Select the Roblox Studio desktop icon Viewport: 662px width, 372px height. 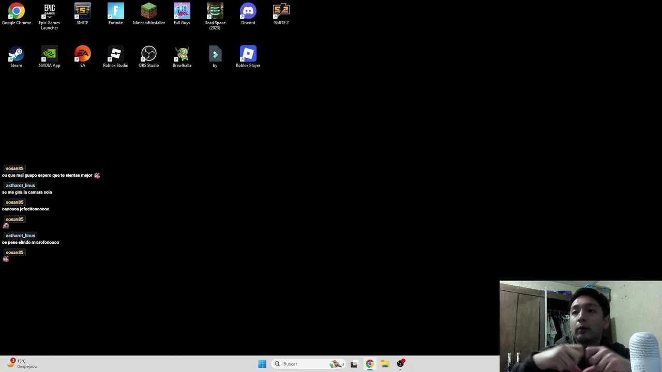(x=115, y=57)
